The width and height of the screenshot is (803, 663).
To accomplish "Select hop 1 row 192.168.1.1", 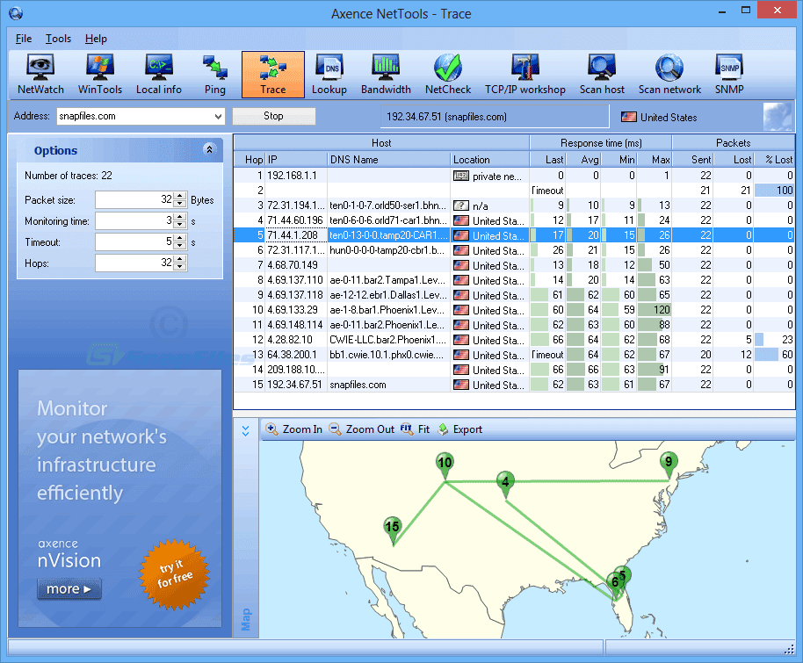I will pos(514,176).
